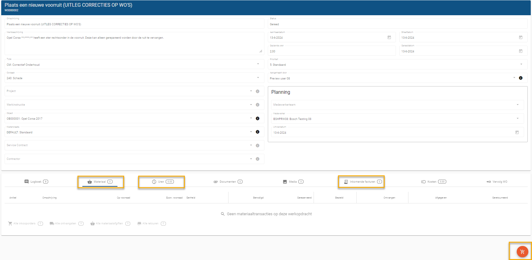
Task: Click the Werkbeschrijving text area
Action: (134, 44)
